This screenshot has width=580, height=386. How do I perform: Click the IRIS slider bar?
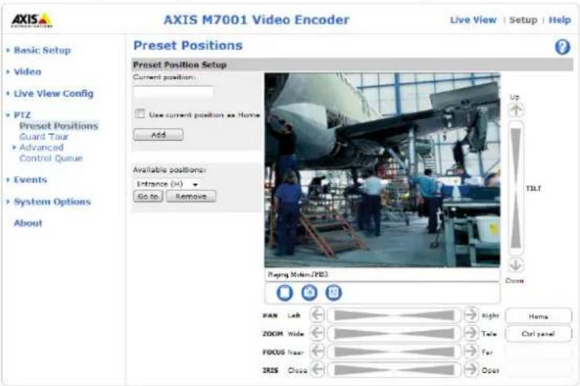point(394,370)
